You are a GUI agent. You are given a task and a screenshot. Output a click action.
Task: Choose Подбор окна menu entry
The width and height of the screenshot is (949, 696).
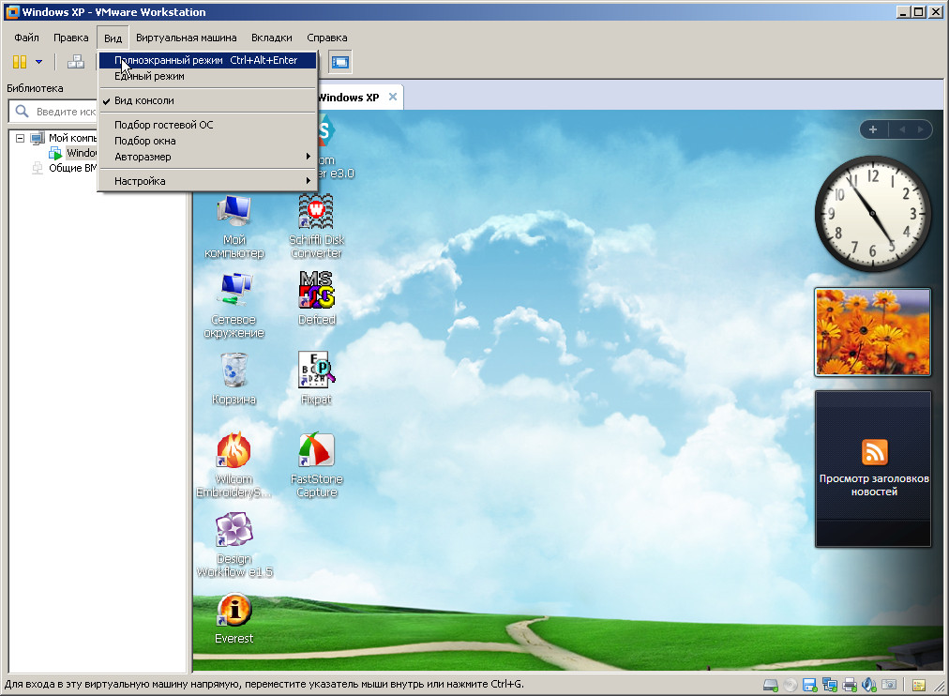[207, 141]
